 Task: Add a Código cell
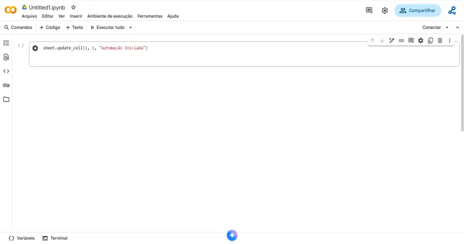point(50,27)
